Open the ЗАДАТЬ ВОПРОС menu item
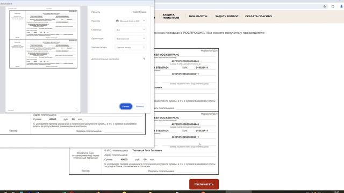The width and height of the screenshot is (344, 193). (x=227, y=16)
